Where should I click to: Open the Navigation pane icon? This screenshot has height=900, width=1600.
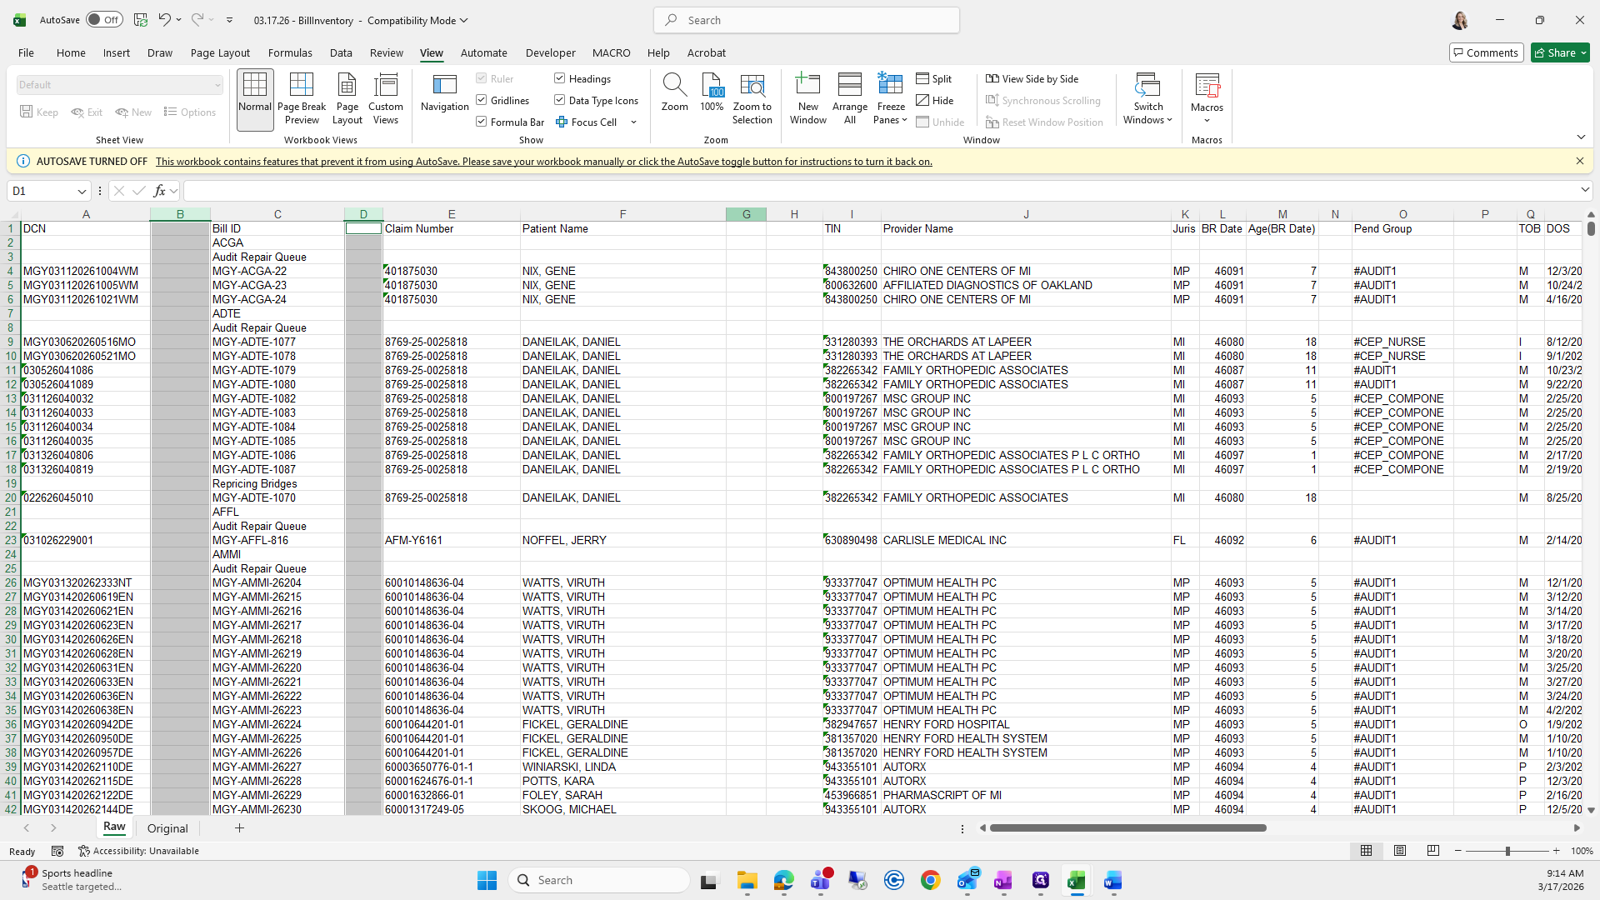coord(444,93)
